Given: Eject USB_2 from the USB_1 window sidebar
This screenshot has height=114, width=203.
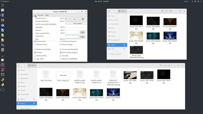Looking at the screenshot, I should pyautogui.click(x=124, y=49).
